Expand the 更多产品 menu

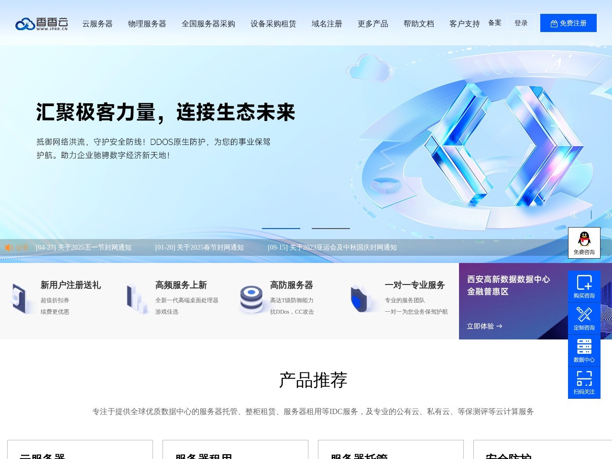point(373,23)
